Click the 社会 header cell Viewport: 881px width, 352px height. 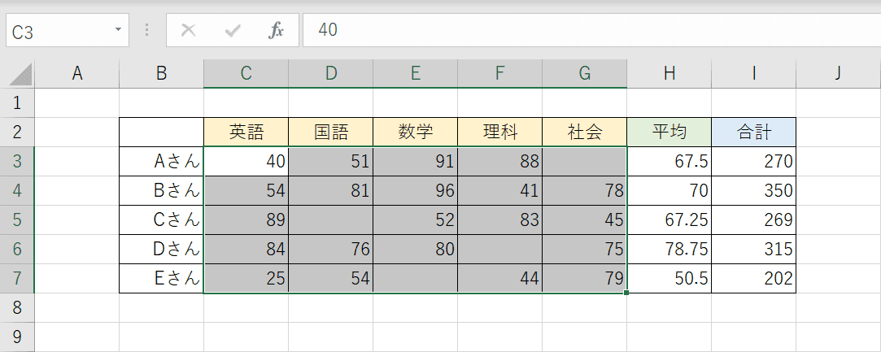tap(585, 132)
